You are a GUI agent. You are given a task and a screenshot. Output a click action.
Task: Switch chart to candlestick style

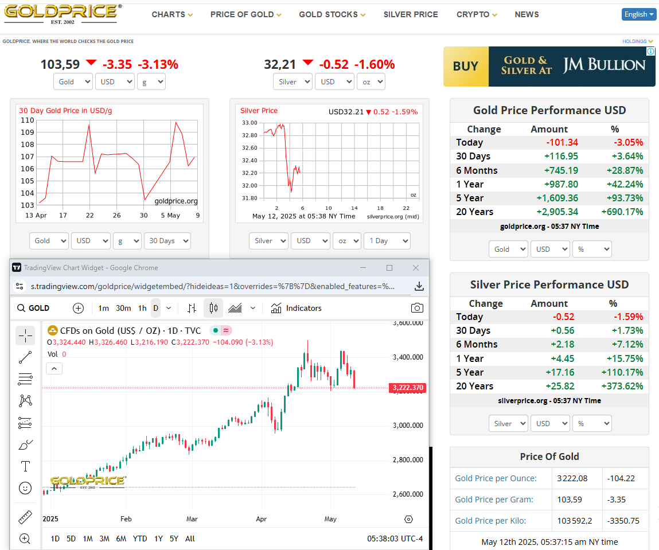213,308
